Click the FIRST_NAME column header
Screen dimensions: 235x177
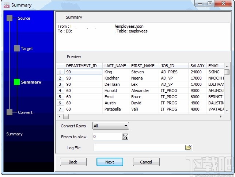click(x=144, y=66)
